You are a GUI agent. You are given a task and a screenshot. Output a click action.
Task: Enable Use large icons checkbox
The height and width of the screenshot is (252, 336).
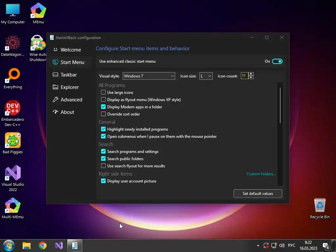tap(103, 92)
